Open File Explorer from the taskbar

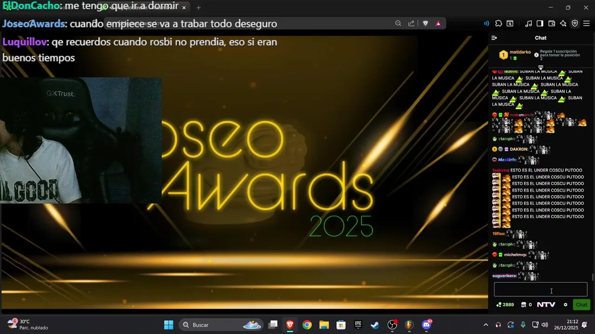[324, 325]
